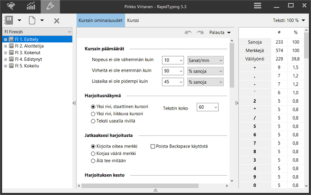Viewport: 311px width, 195px height.
Task: Click the properties scroll down arrow
Action: click(232, 181)
